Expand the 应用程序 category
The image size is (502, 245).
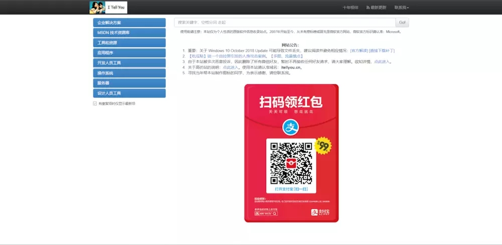(x=130, y=53)
